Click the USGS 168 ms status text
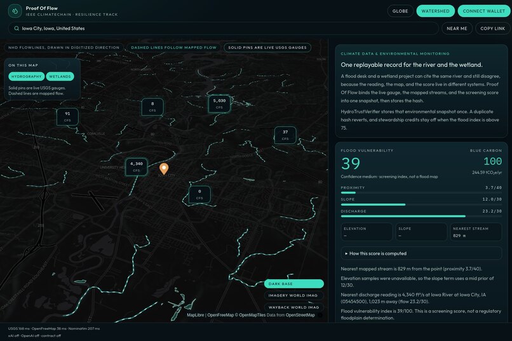The height and width of the screenshot is (341, 512). [x=18, y=328]
